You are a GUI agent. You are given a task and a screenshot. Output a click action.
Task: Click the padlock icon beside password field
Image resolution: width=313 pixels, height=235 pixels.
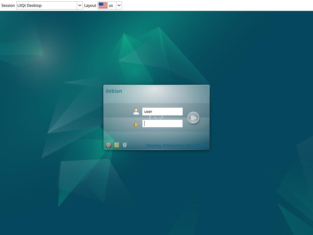pyautogui.click(x=136, y=124)
